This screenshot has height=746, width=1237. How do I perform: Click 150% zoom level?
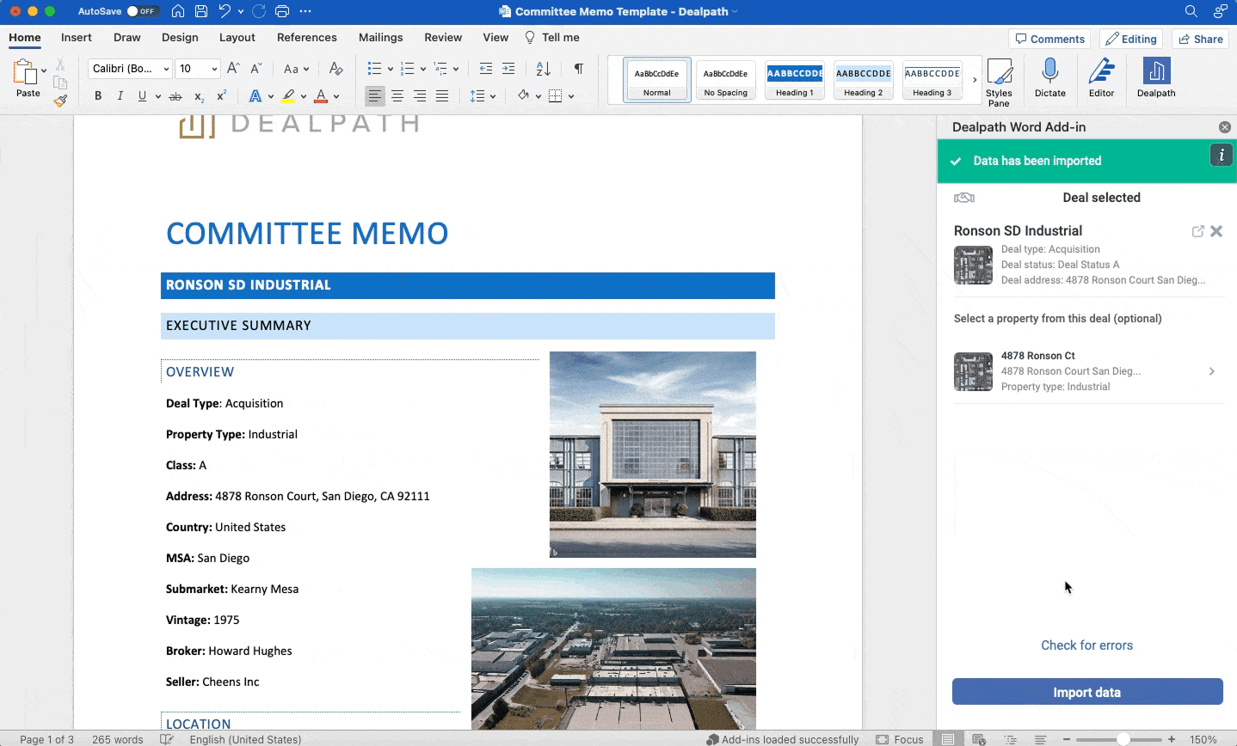click(x=1203, y=739)
